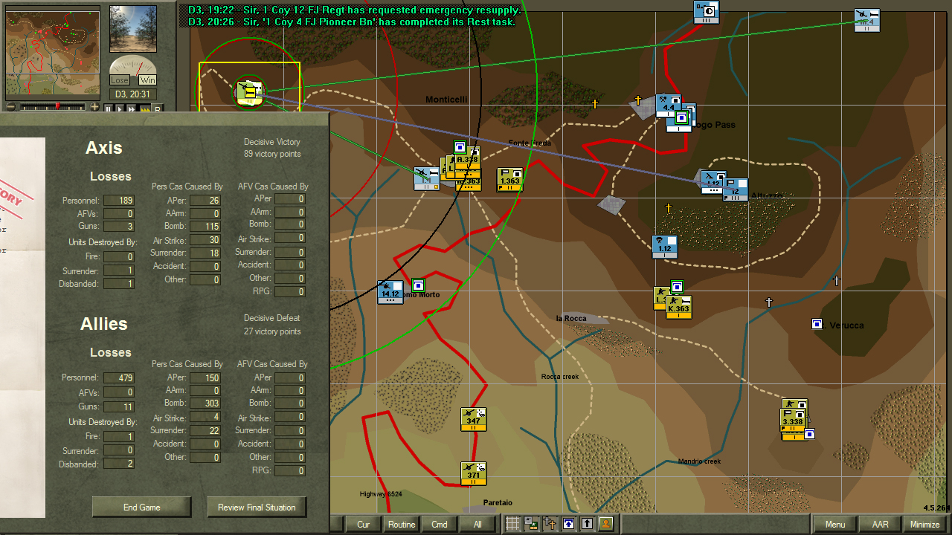Open the AAR report

click(880, 524)
